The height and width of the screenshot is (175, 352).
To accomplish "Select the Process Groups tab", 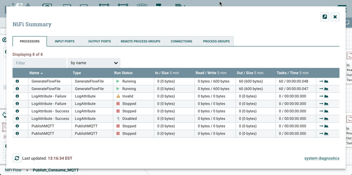I will [x=216, y=41].
